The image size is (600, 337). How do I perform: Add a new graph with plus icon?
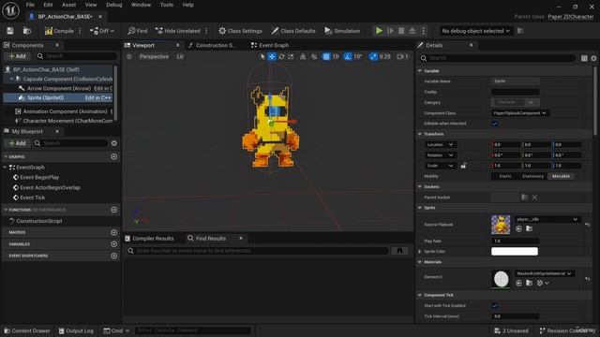pyautogui.click(x=114, y=156)
